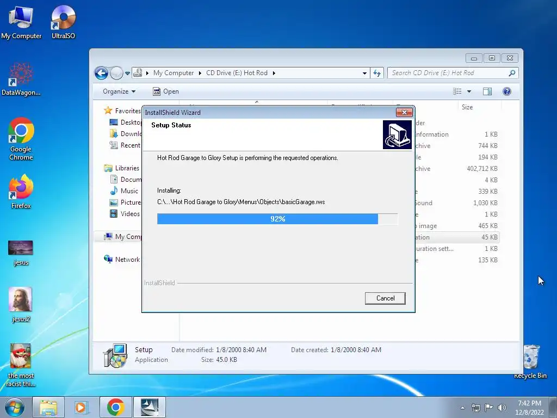Open the jesus2 image on desktop
The height and width of the screenshot is (418, 557).
[x=21, y=305]
